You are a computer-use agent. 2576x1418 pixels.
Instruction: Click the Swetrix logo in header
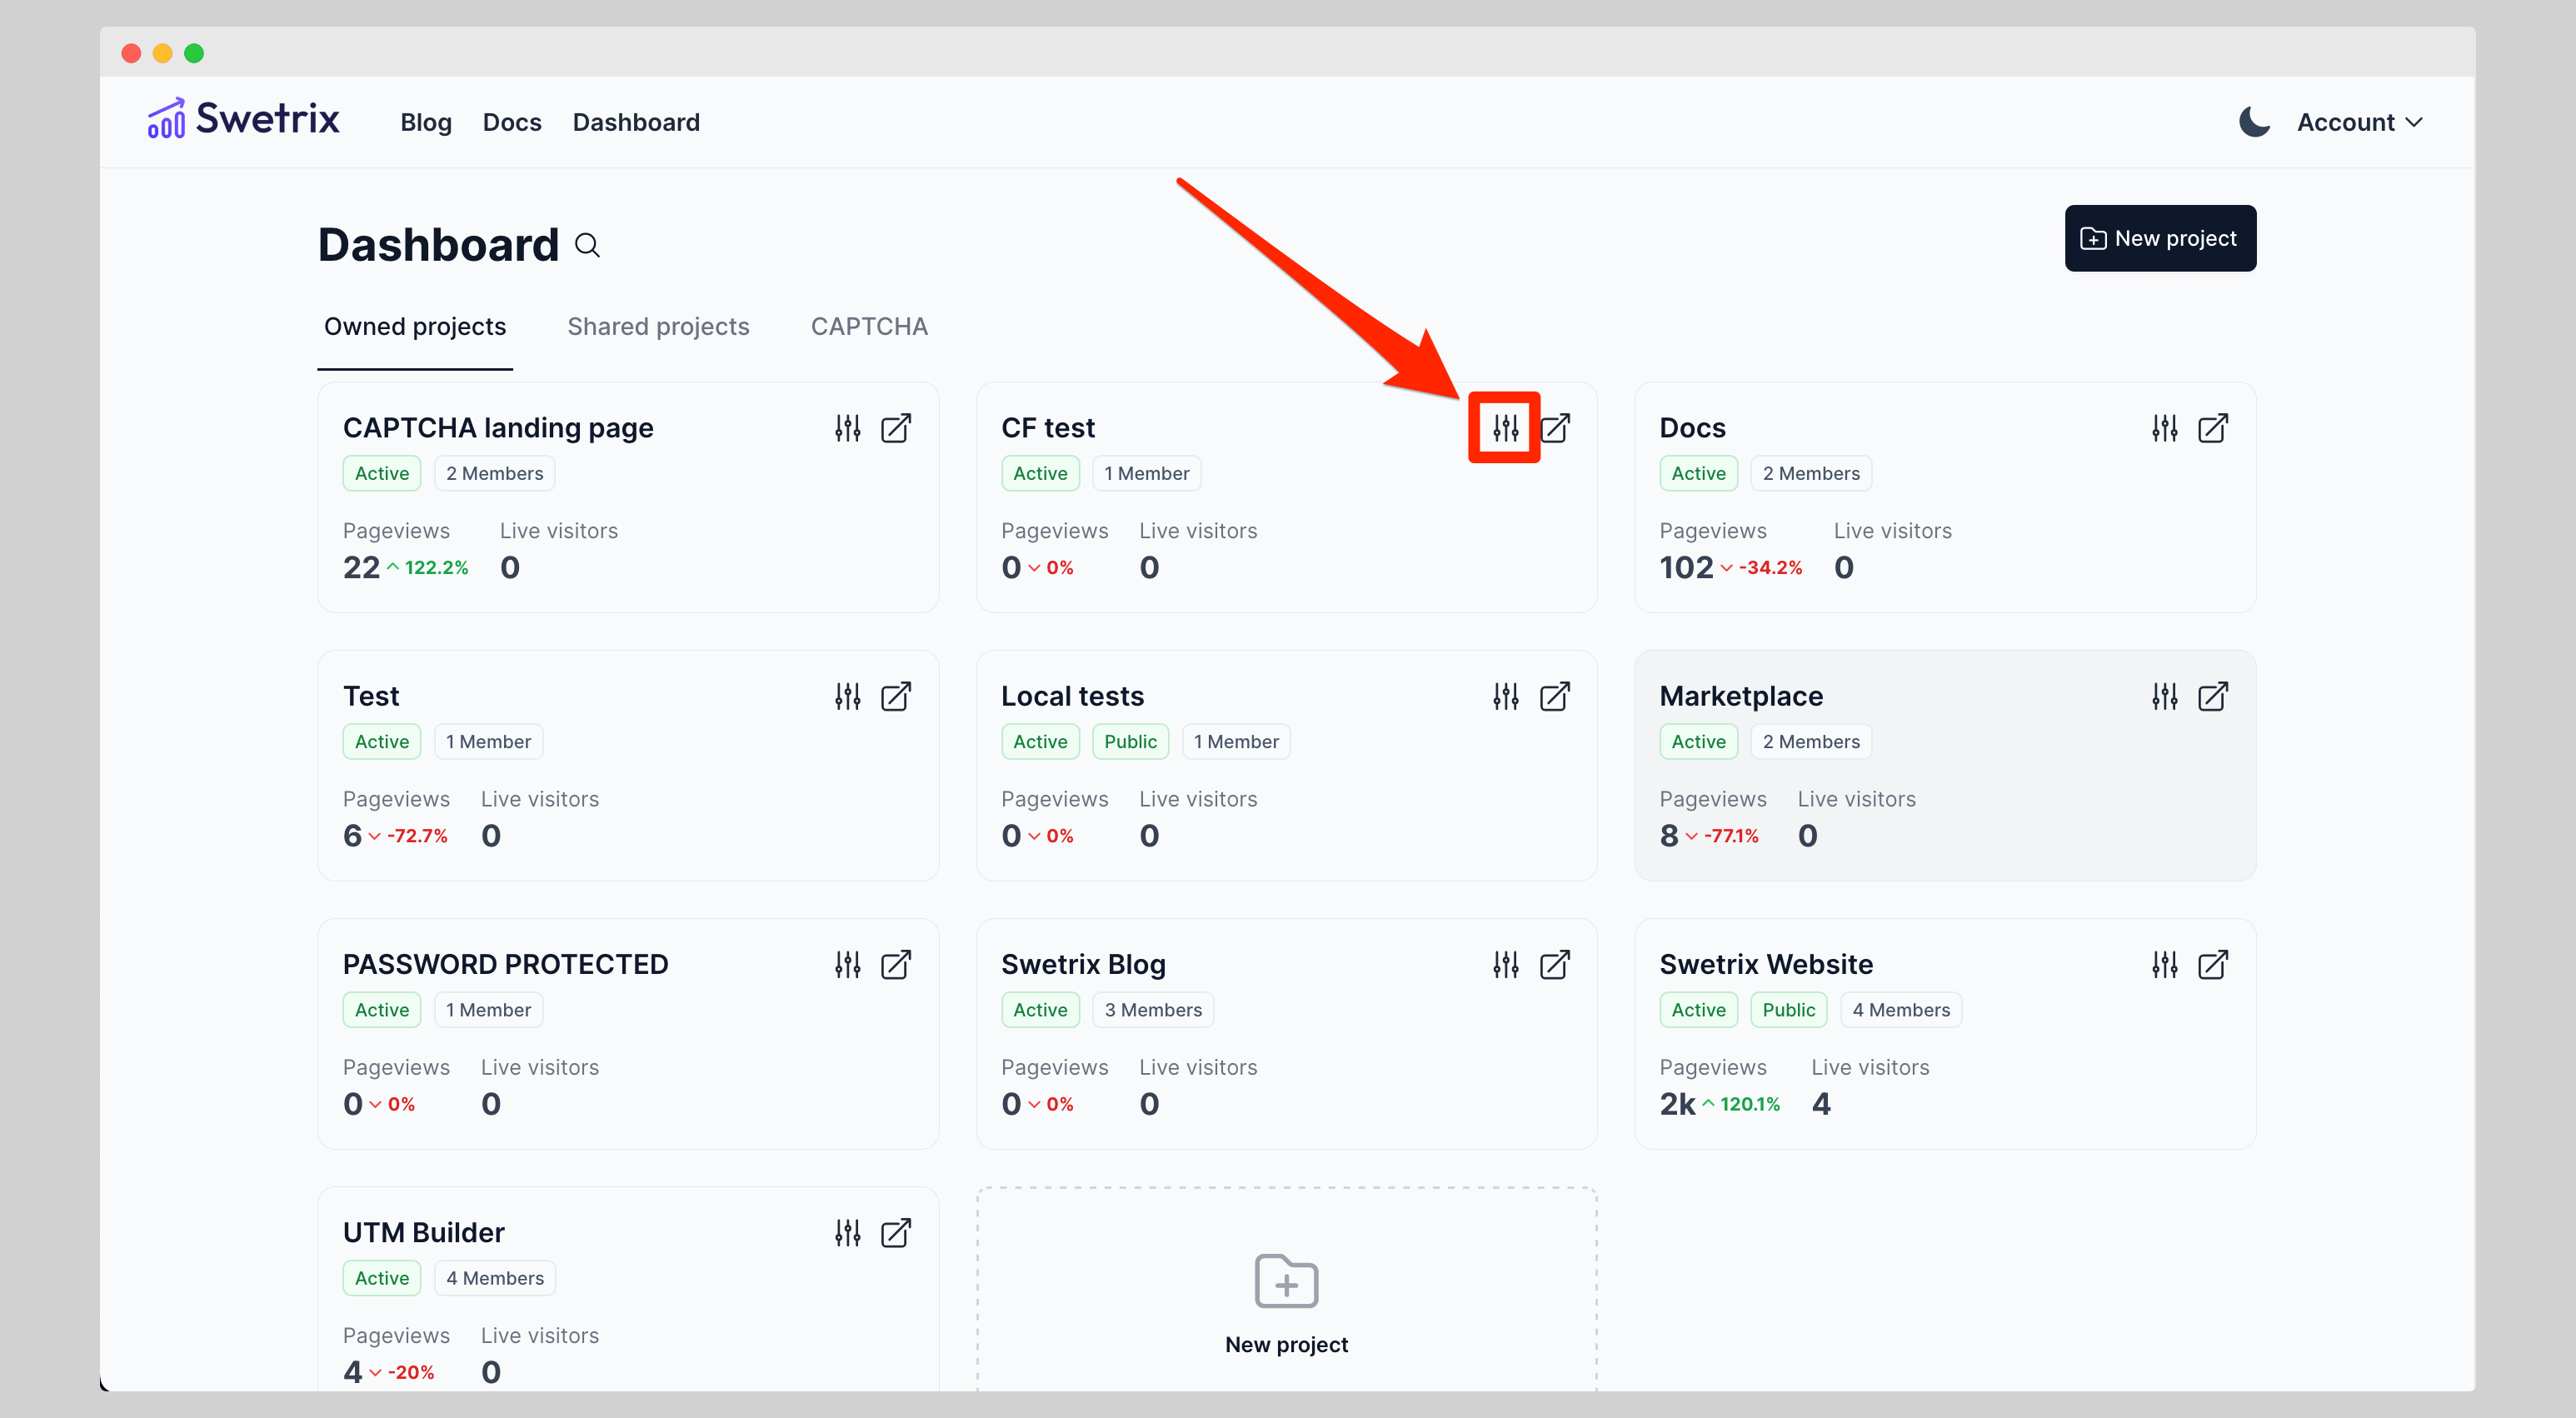tap(243, 119)
